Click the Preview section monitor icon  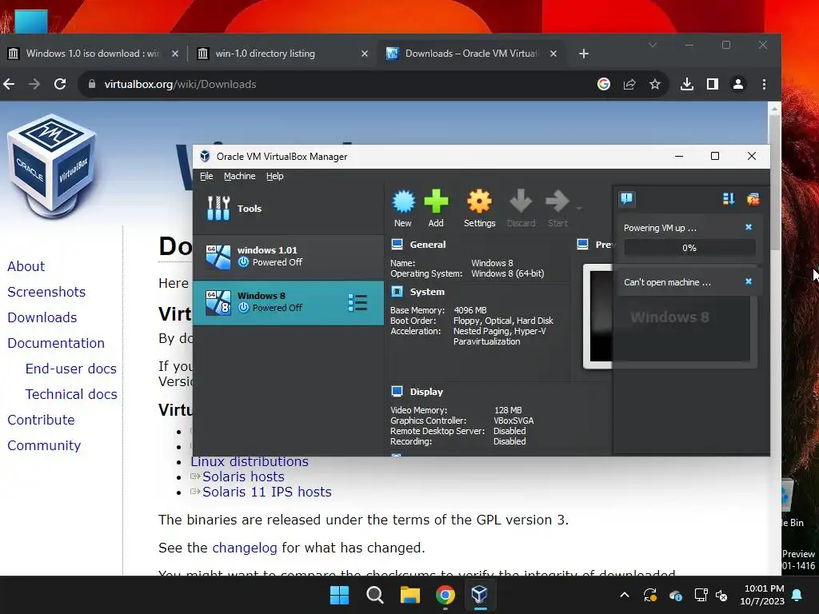click(582, 245)
